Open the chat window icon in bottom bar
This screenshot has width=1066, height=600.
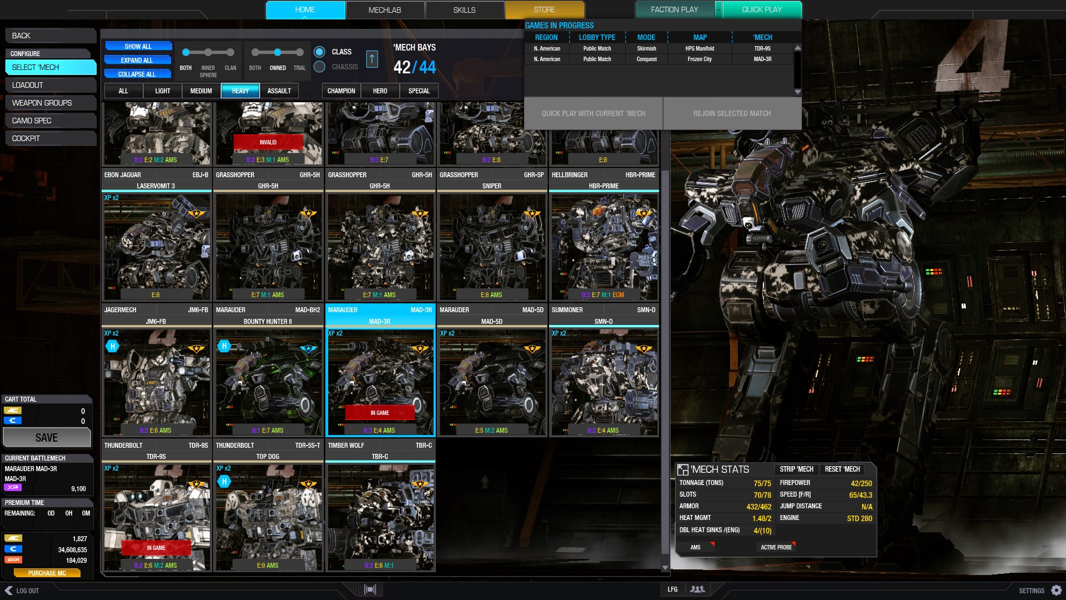[370, 589]
